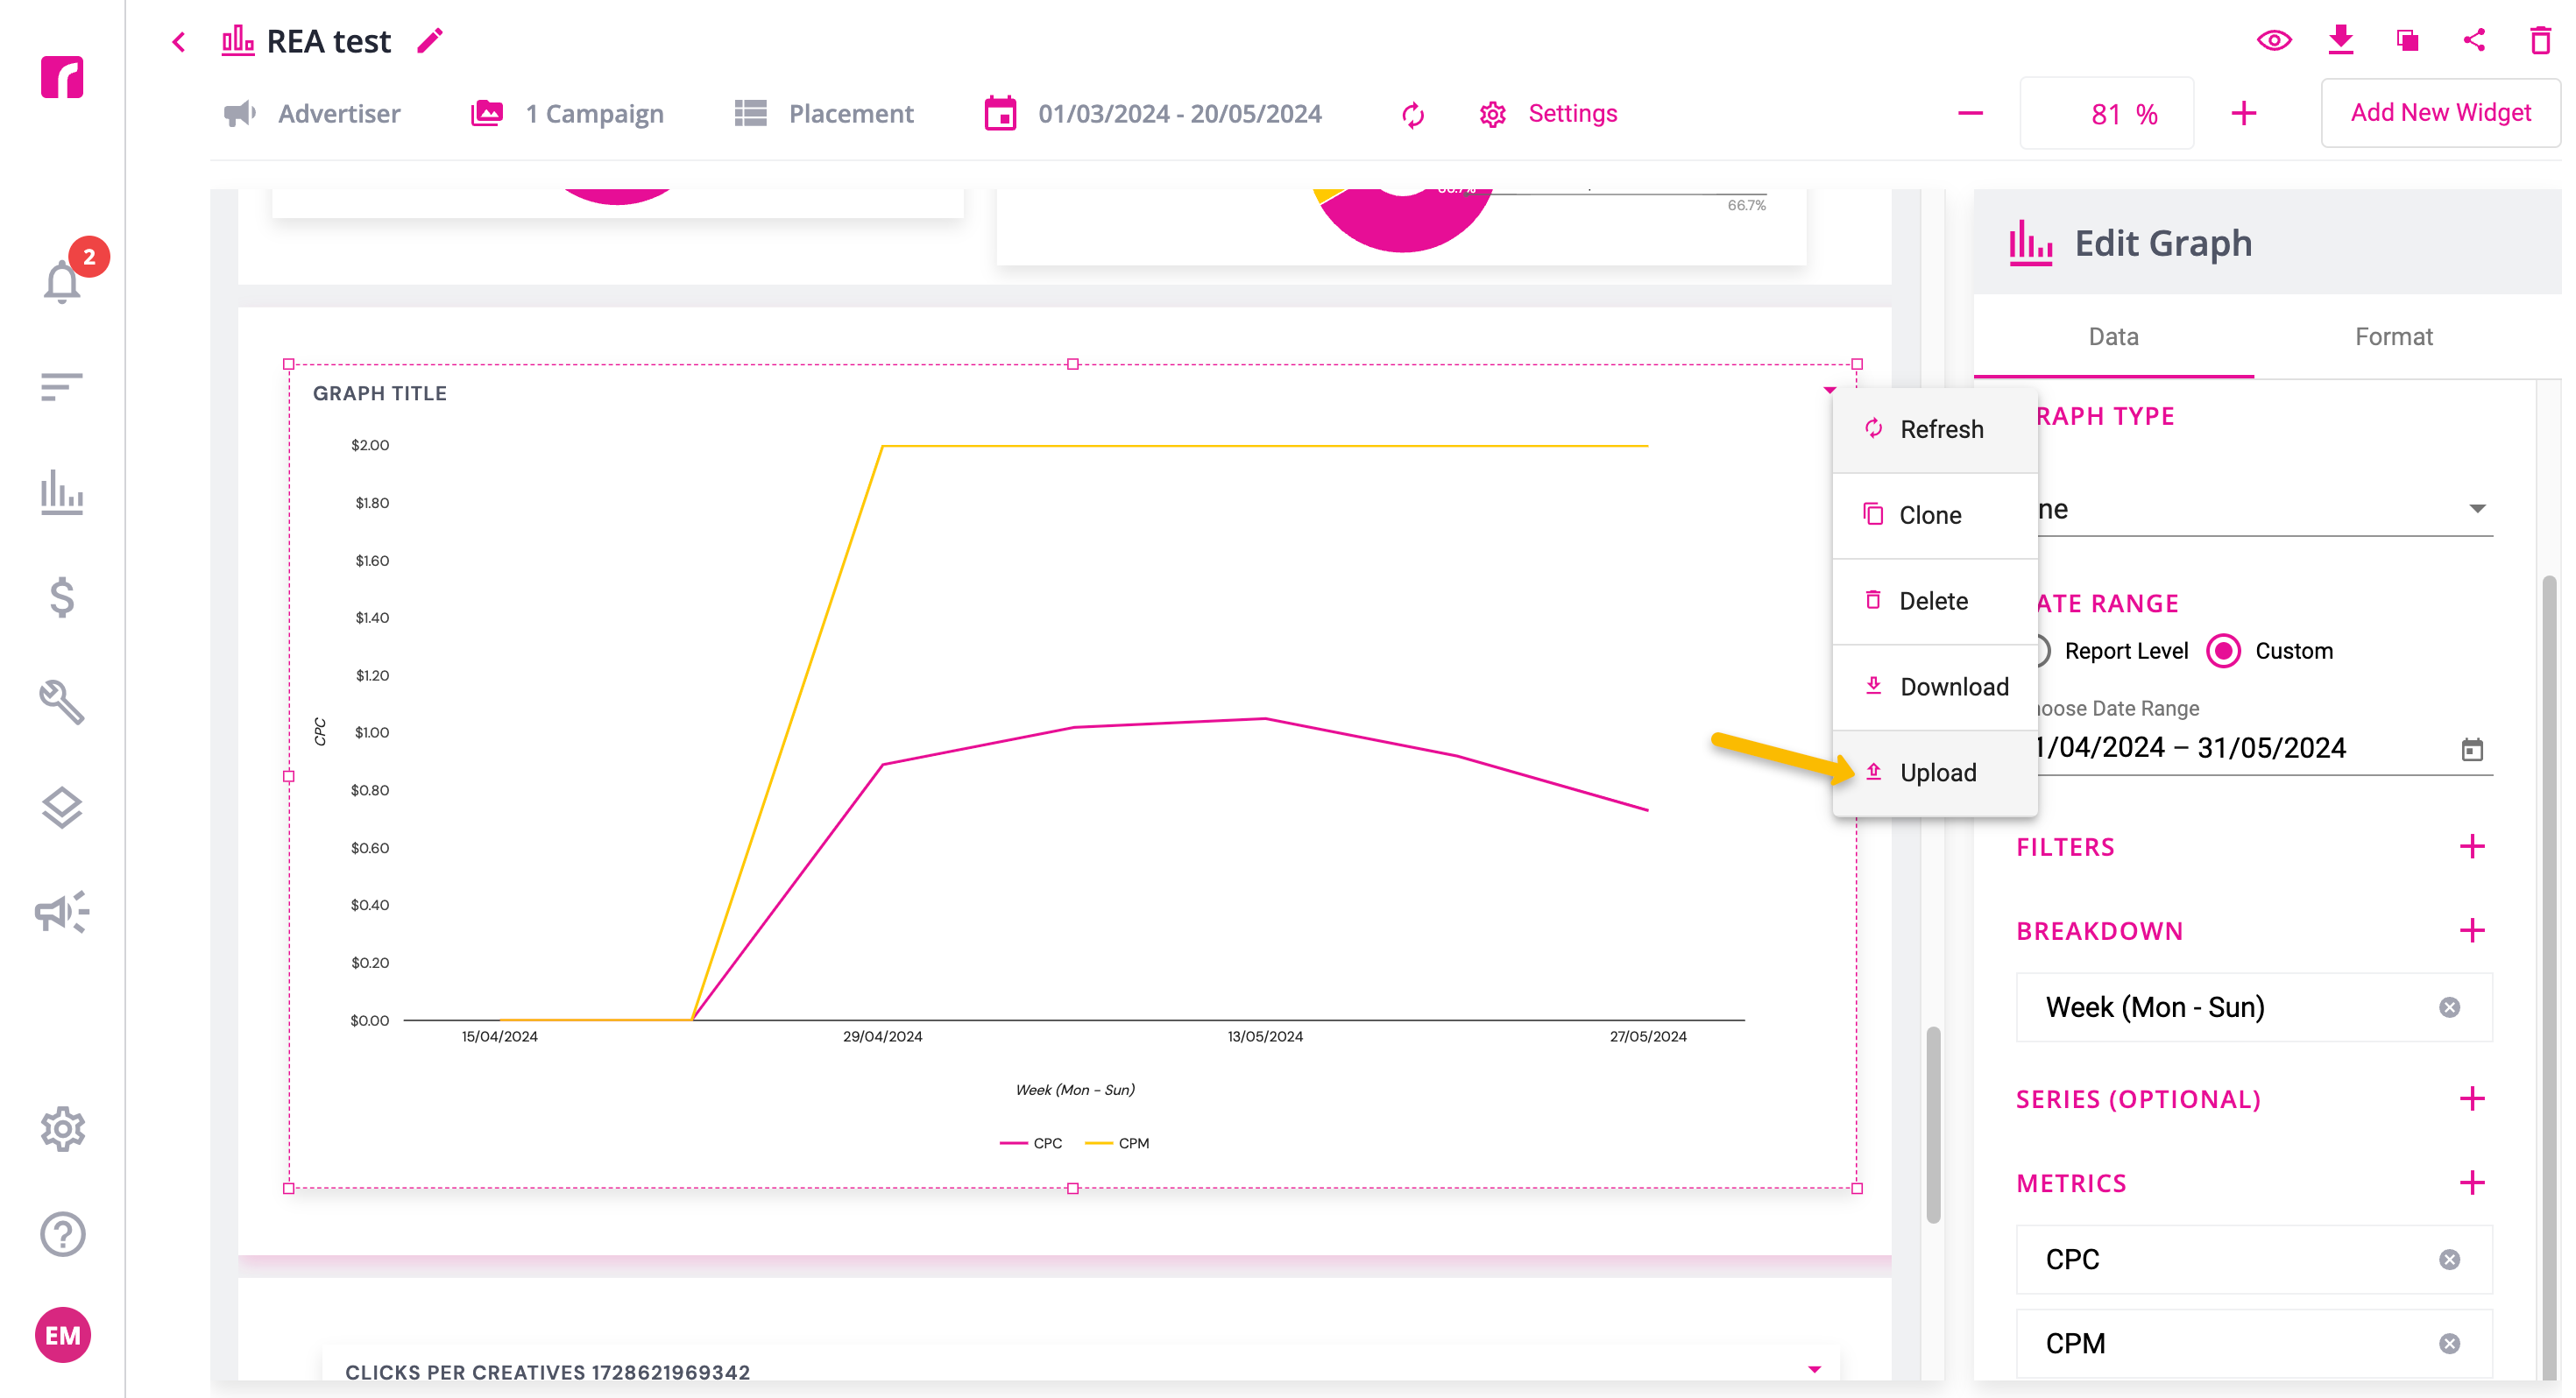This screenshot has height=1398, width=2576.
Task: Choose Download from the widget menu
Action: coord(1934,687)
